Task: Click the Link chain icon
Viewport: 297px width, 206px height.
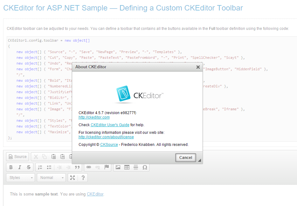Action: (89, 167)
